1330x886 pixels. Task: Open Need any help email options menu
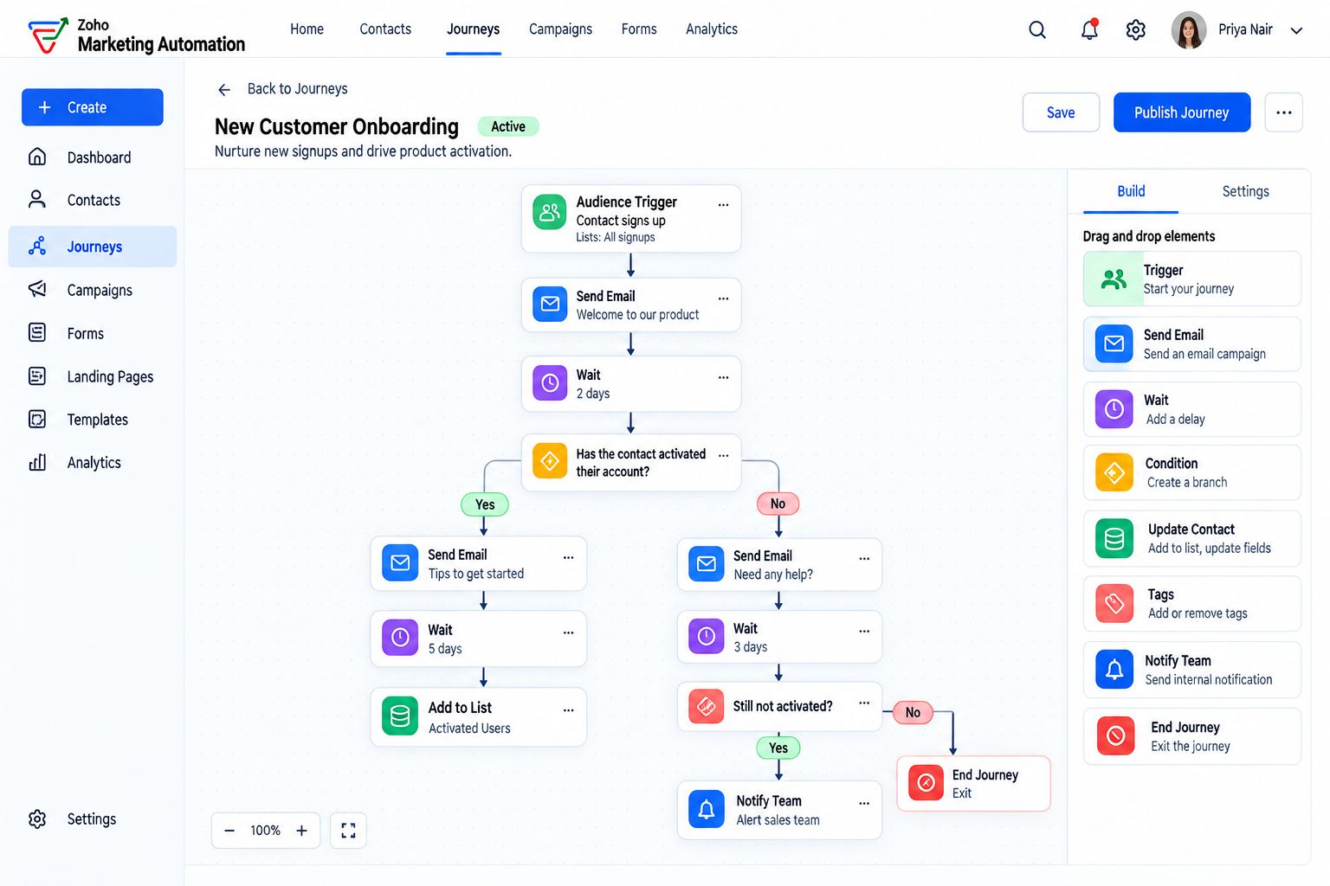click(863, 558)
